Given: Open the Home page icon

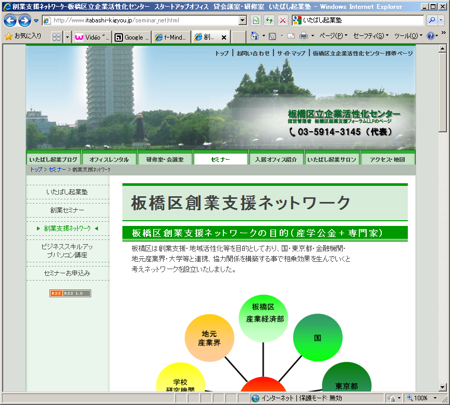Looking at the screenshot, I should pos(255,36).
